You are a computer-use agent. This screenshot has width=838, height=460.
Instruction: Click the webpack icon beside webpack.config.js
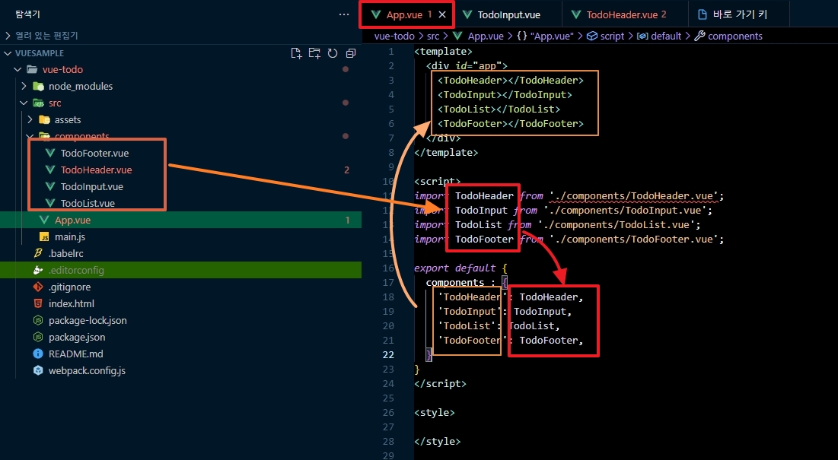38,370
